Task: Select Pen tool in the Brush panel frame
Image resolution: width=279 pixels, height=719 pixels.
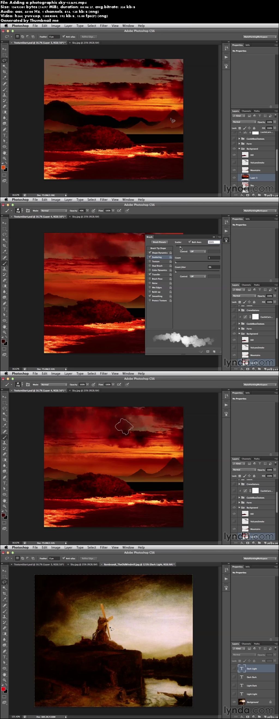Action: [4, 303]
